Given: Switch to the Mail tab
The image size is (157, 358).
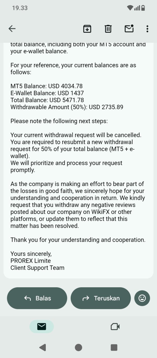Looking at the screenshot, I should coord(42,326).
